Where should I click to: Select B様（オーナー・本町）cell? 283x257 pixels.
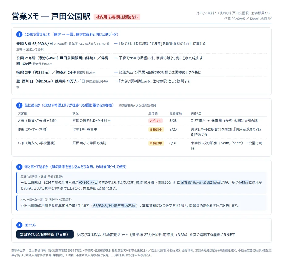pos(33,129)
